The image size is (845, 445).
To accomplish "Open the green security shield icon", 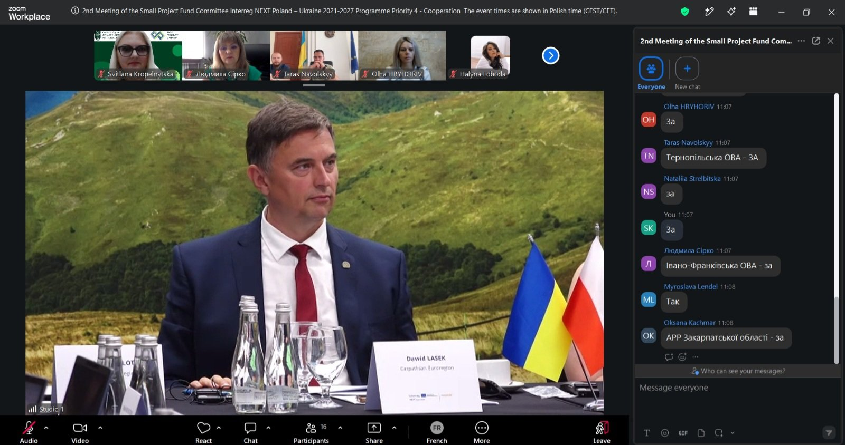I will point(685,11).
